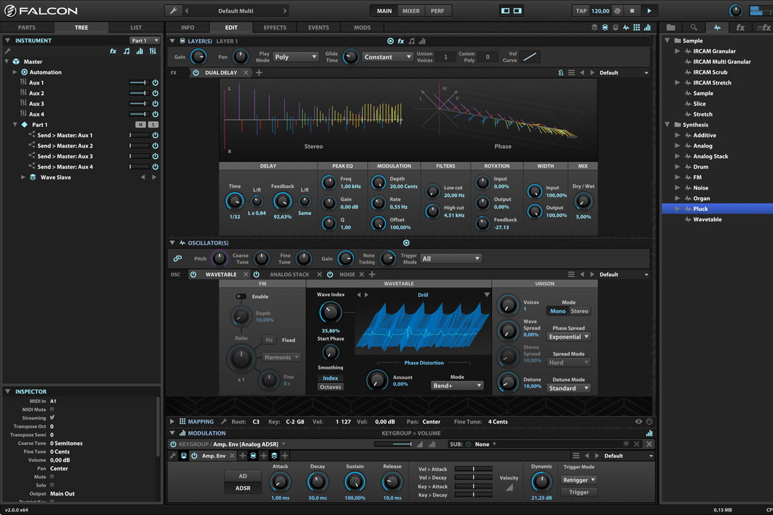
Task: Collapse the Synthesis folder
Action: coord(667,125)
